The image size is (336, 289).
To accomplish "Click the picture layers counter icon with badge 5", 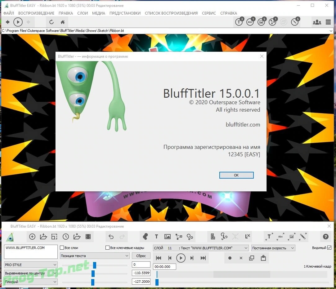I will (262, 22).
